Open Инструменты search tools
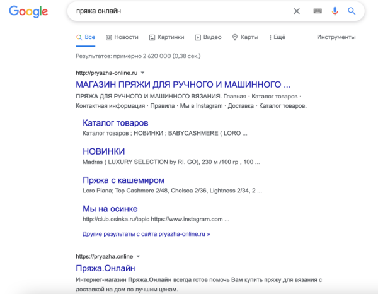 pyautogui.click(x=336, y=37)
